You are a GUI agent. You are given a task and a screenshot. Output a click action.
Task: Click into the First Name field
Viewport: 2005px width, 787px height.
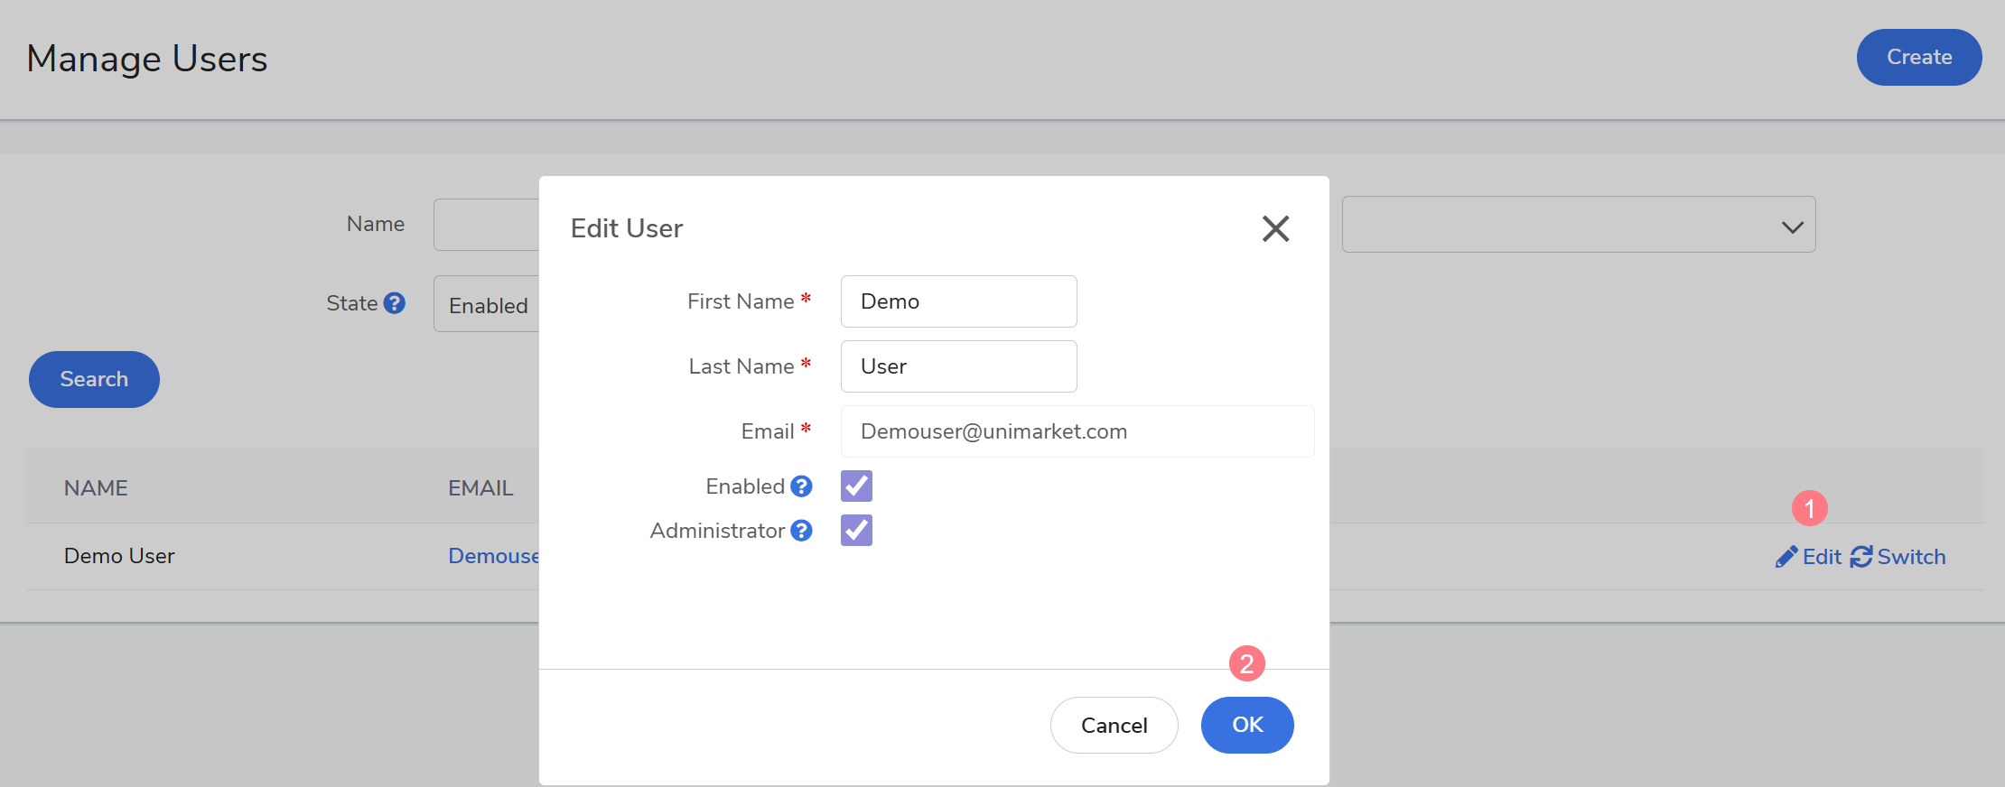coord(958,301)
